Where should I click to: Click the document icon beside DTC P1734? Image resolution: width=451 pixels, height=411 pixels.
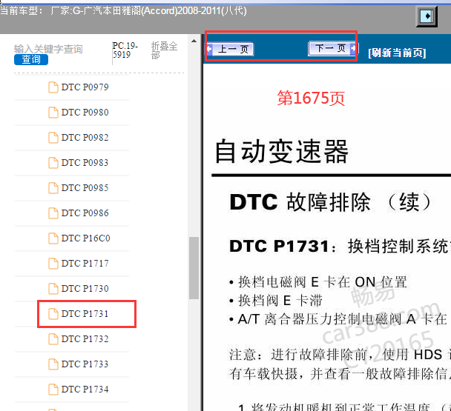(53, 390)
